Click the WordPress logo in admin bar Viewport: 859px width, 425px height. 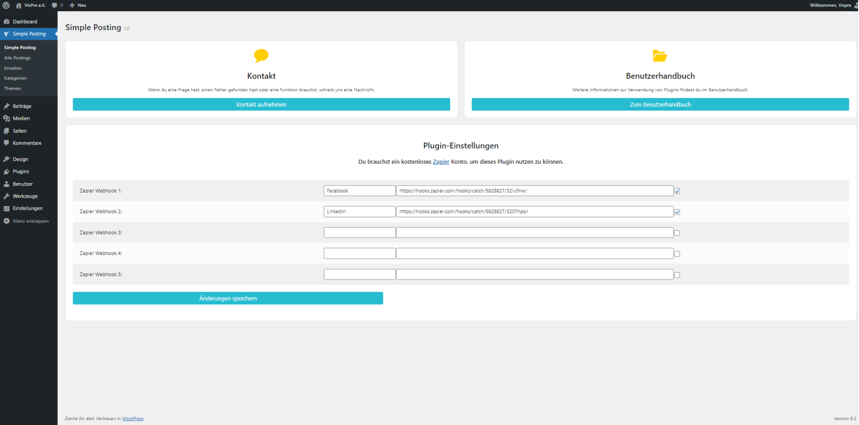pos(6,5)
